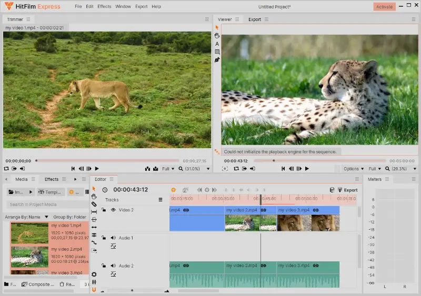The height and width of the screenshot is (296, 421).
Task: Select the Editor hand tool
Action: (94, 197)
